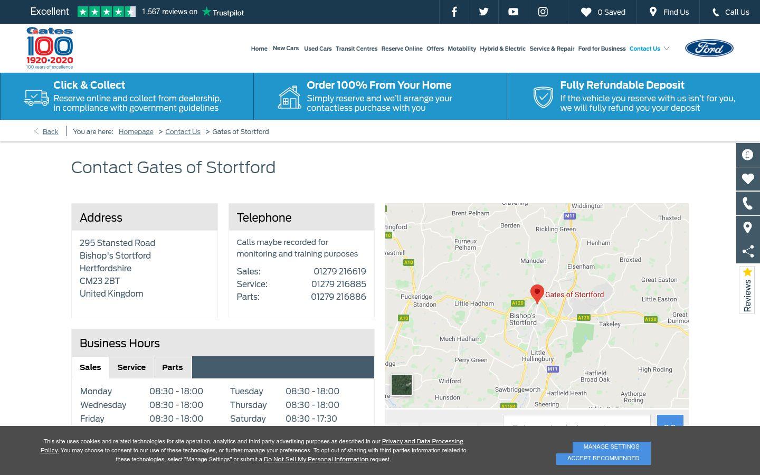Viewport: 760px width, 475px height.
Task: Open the Facebook page icon
Action: point(454,12)
